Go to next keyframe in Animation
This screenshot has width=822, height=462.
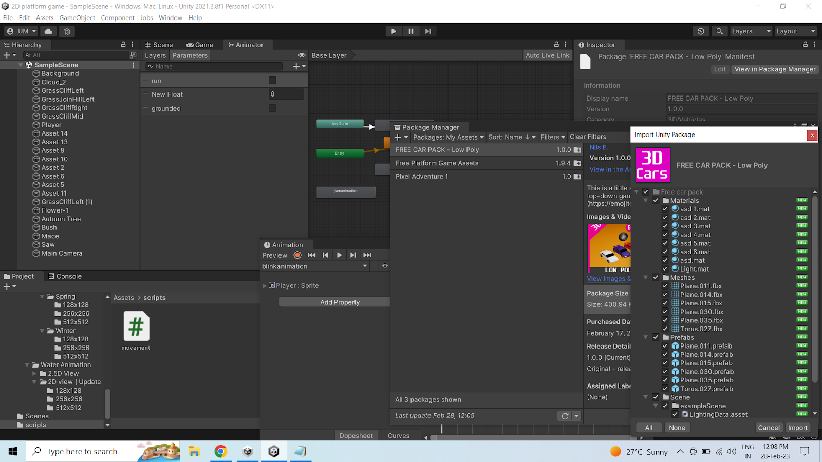pos(353,255)
